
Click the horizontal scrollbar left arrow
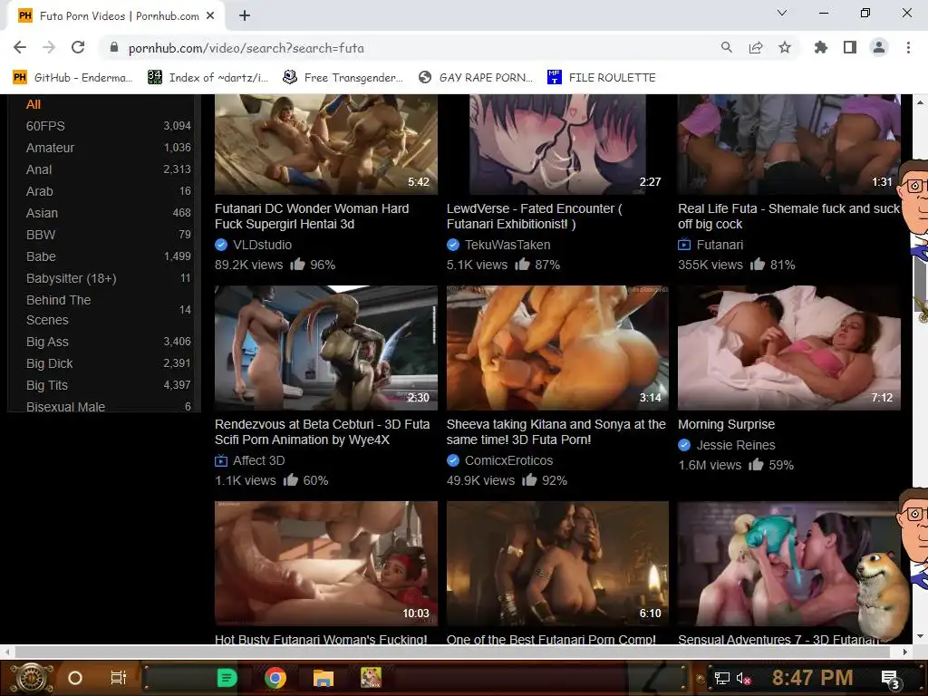6,652
